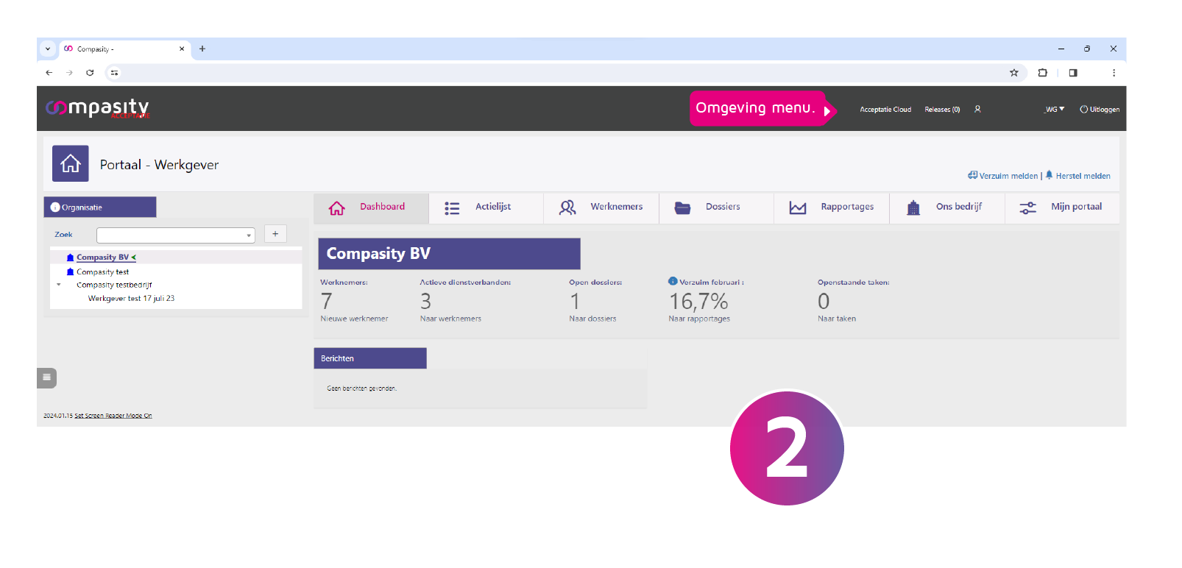Select Compasity BV in organisation tree
1182x568 pixels.
(x=102, y=258)
